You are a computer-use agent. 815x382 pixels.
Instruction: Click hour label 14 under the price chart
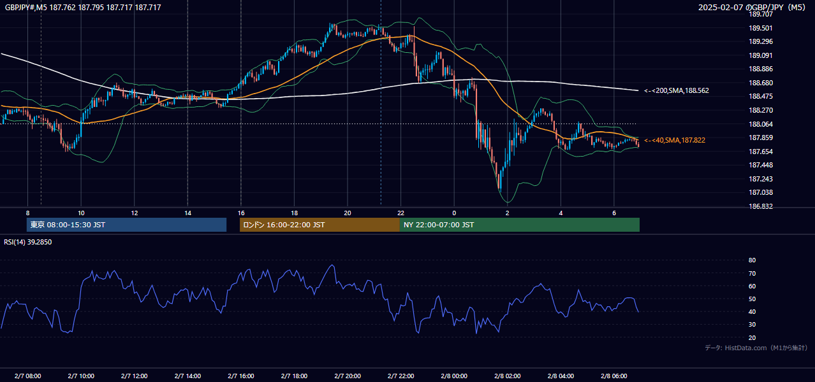(x=187, y=213)
